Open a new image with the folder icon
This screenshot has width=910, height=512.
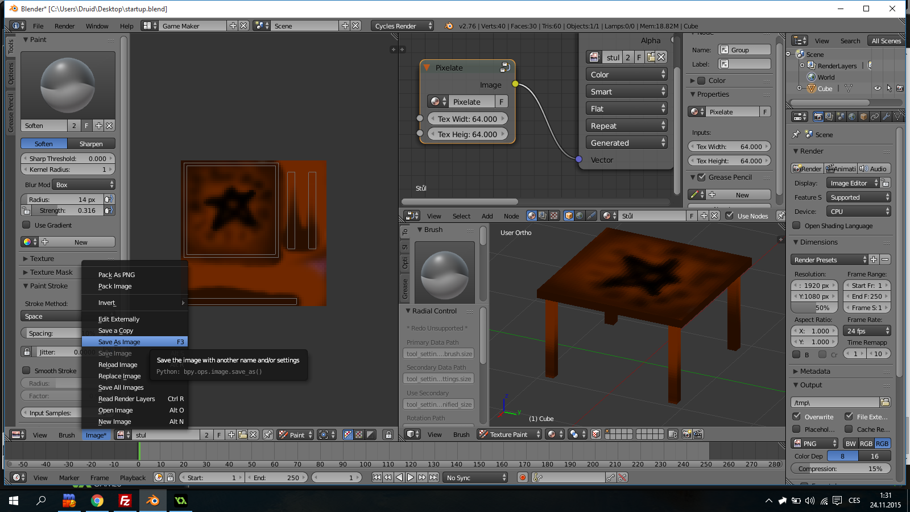pos(242,434)
